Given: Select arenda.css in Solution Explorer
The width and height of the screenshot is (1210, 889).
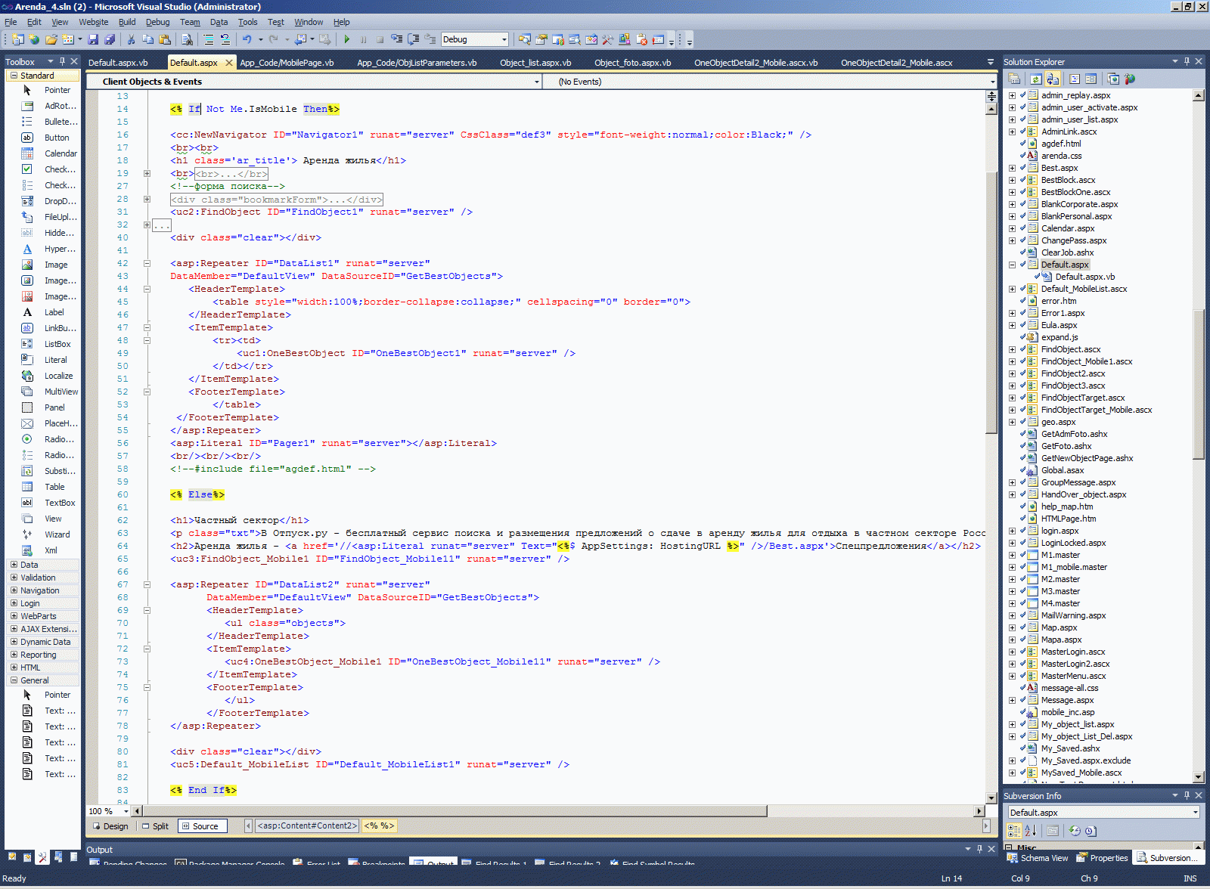Looking at the screenshot, I should coord(1060,156).
